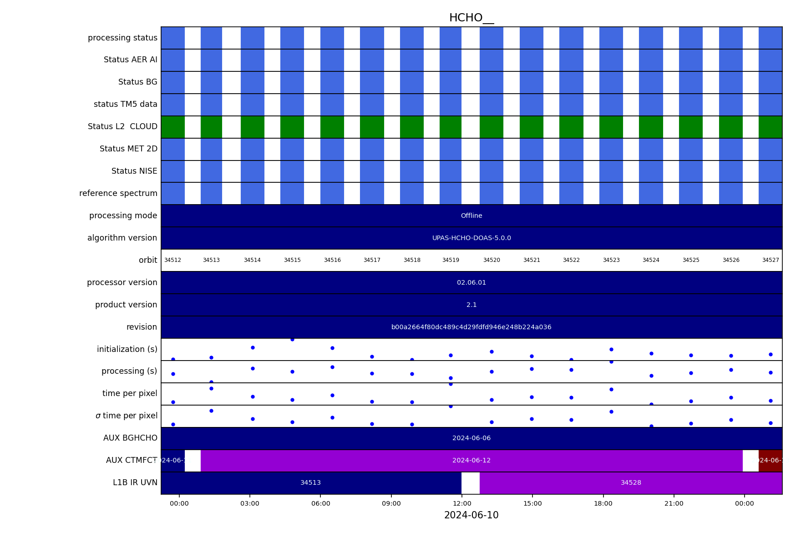The width and height of the screenshot is (806, 537).
Task: Click the 12:00 time axis tick label
Action: (x=462, y=504)
